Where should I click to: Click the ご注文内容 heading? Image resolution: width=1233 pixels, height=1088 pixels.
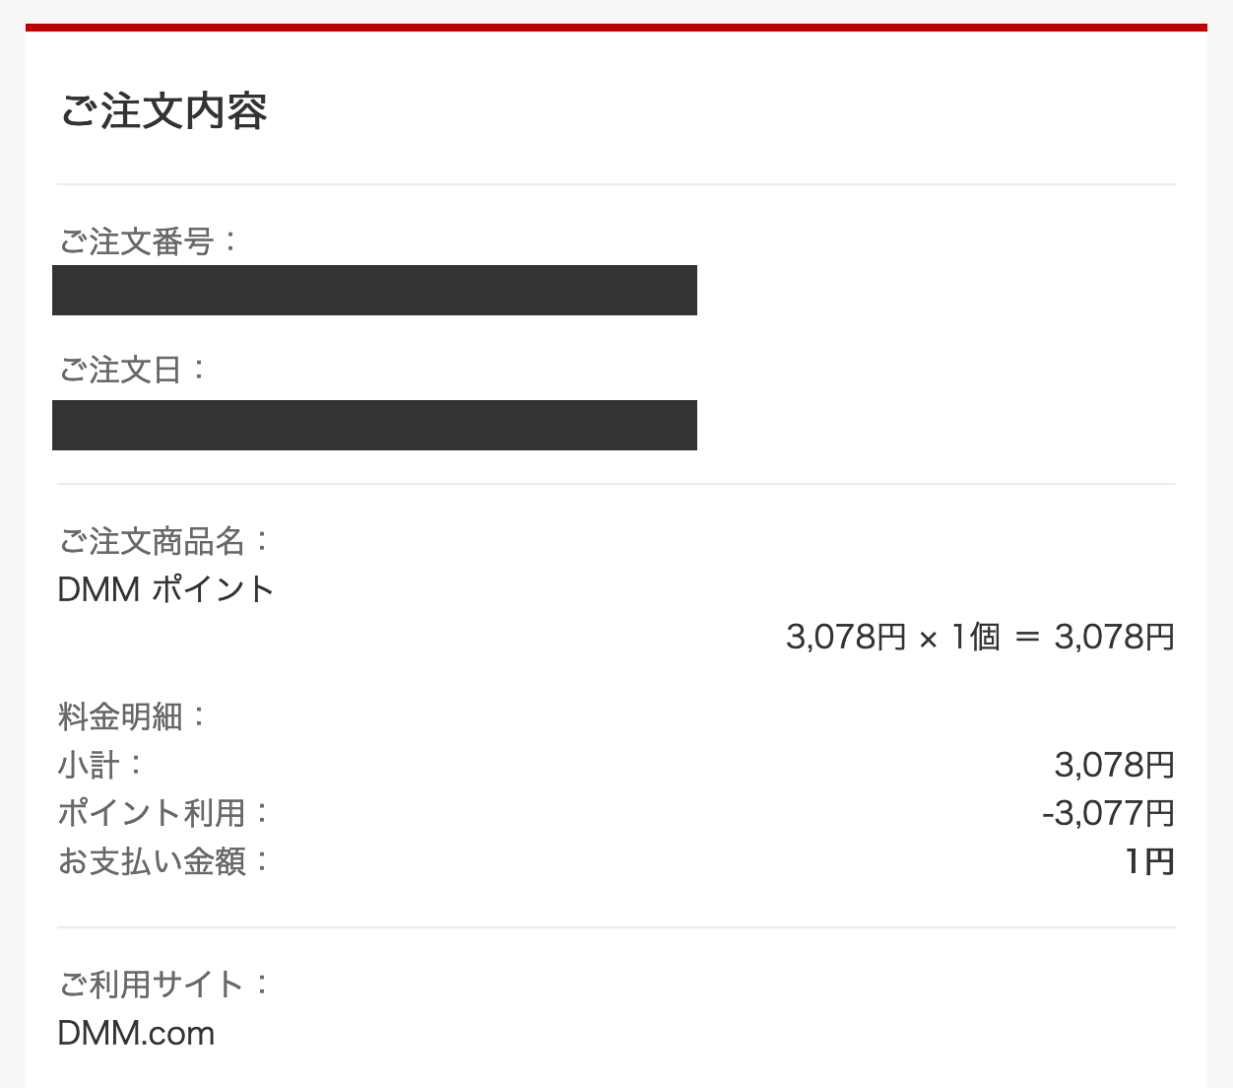(163, 110)
